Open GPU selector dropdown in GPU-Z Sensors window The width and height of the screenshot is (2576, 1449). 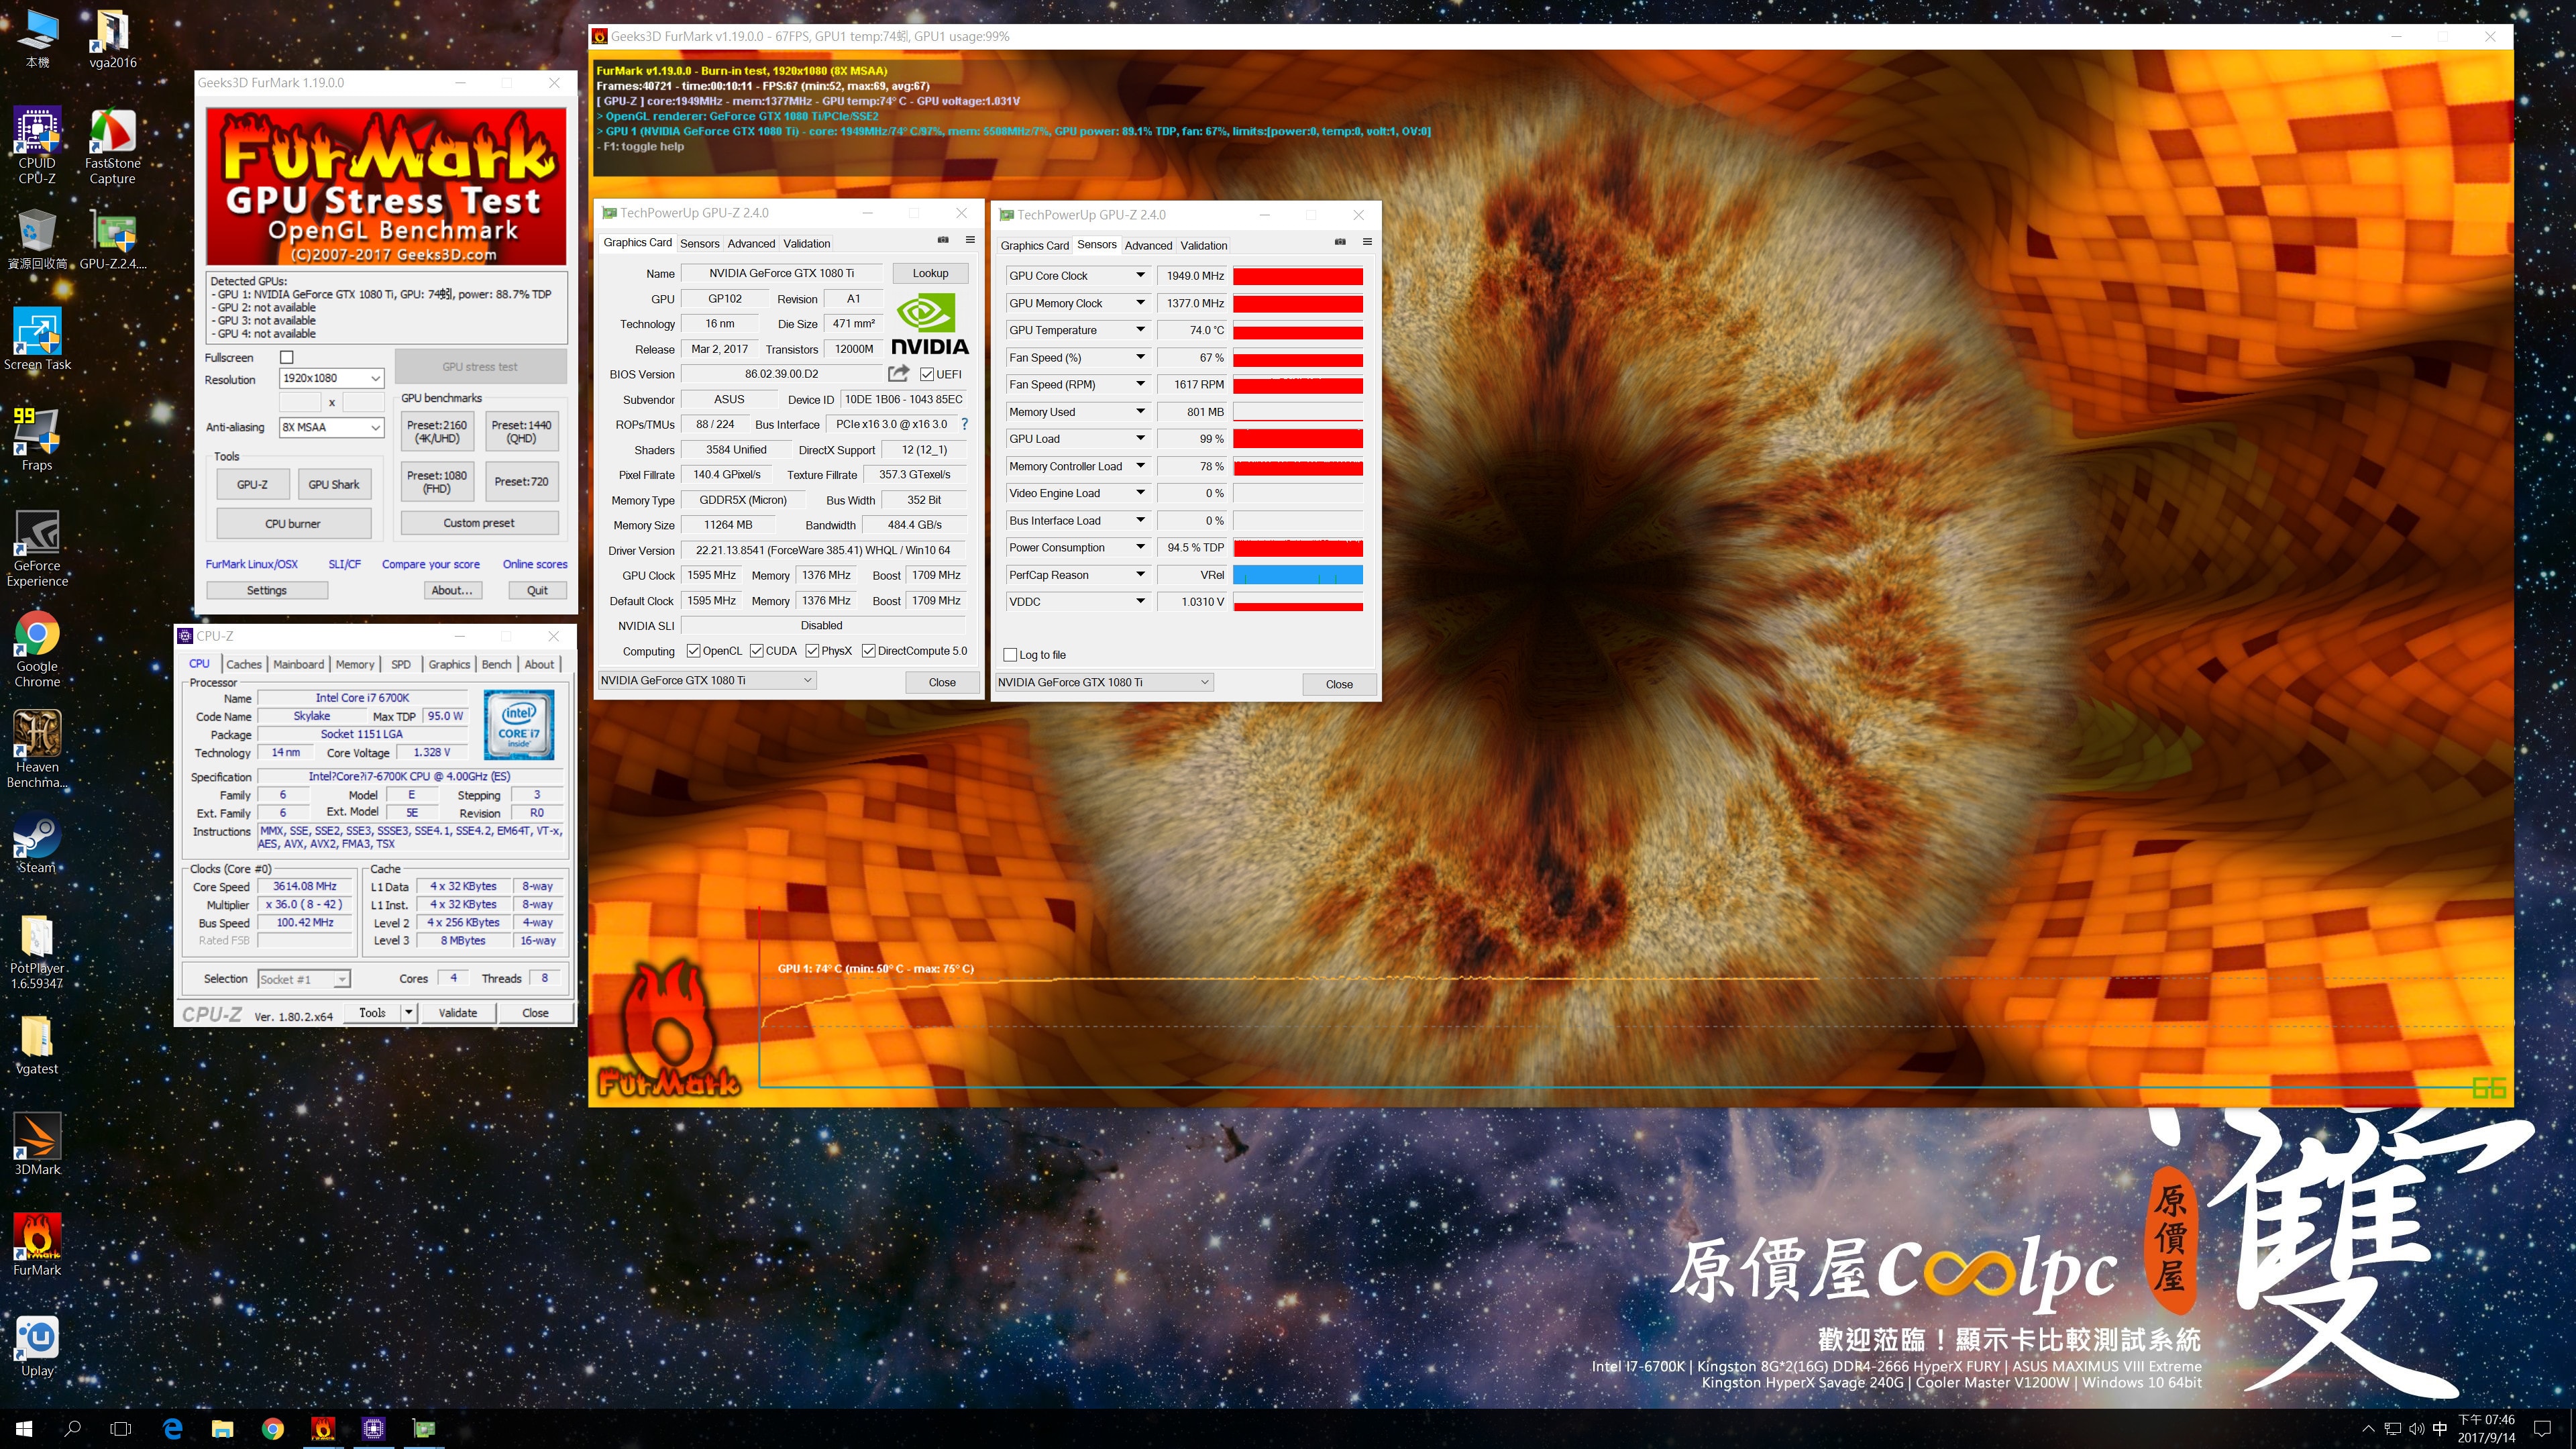[x=1104, y=682]
